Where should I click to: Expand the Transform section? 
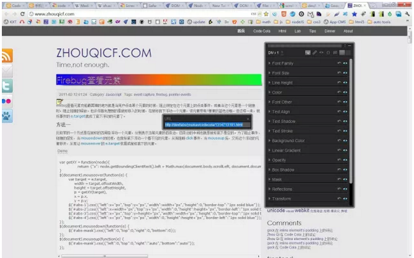[x=279, y=199]
